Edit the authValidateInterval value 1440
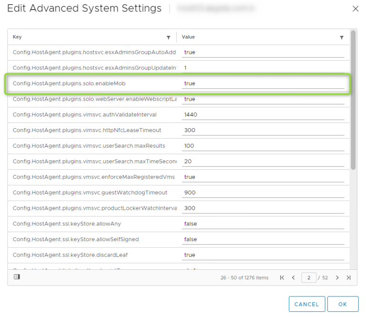 (263, 115)
